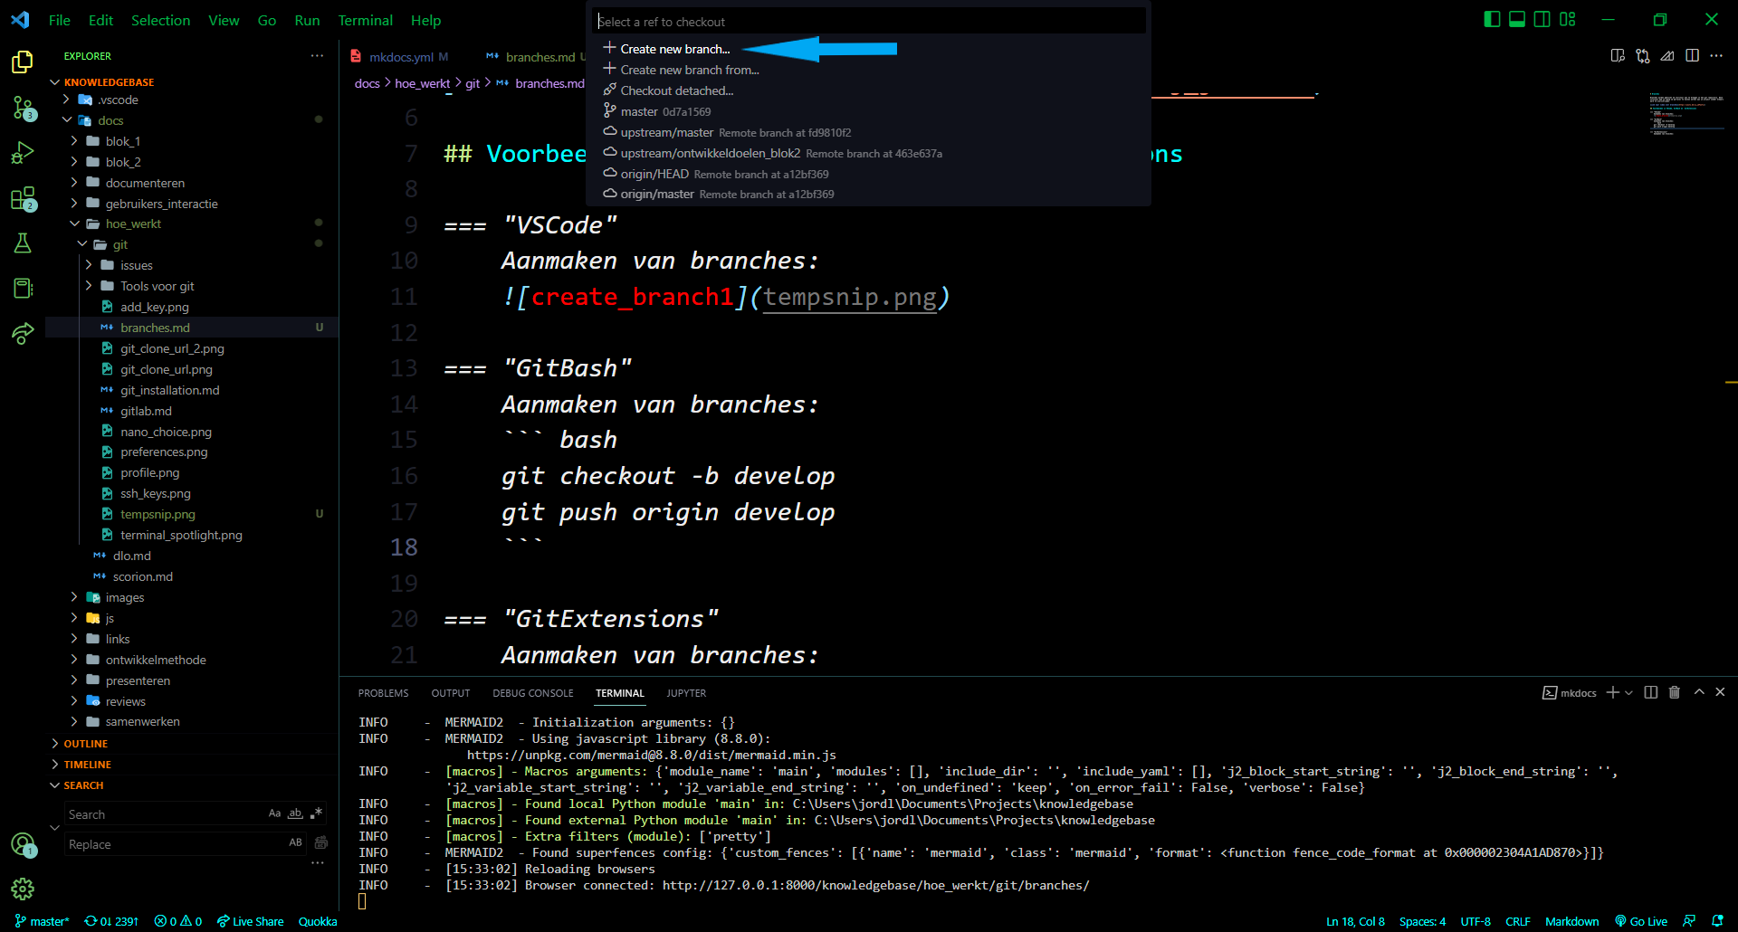This screenshot has height=932, width=1738.
Task: Open the Selection menu
Action: (160, 20)
